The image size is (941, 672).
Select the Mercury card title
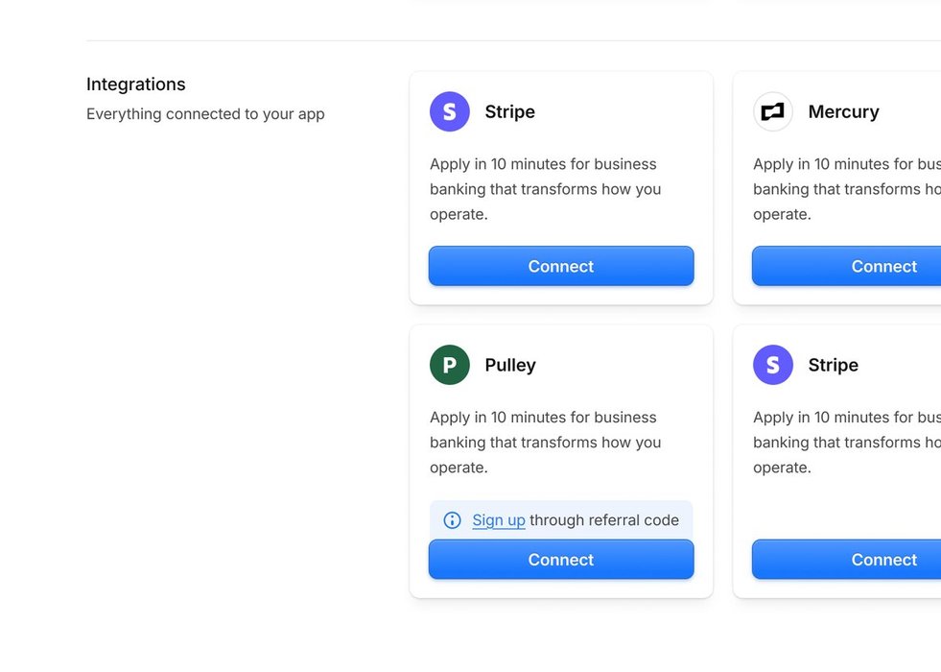[x=844, y=111]
